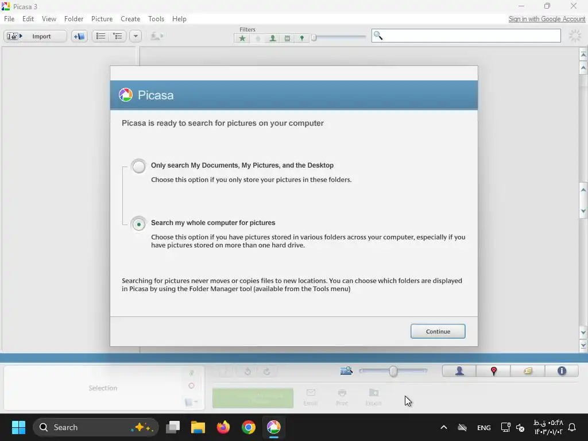588x441 pixels.
Task: Switch to flat folder list view
Action: [100, 36]
